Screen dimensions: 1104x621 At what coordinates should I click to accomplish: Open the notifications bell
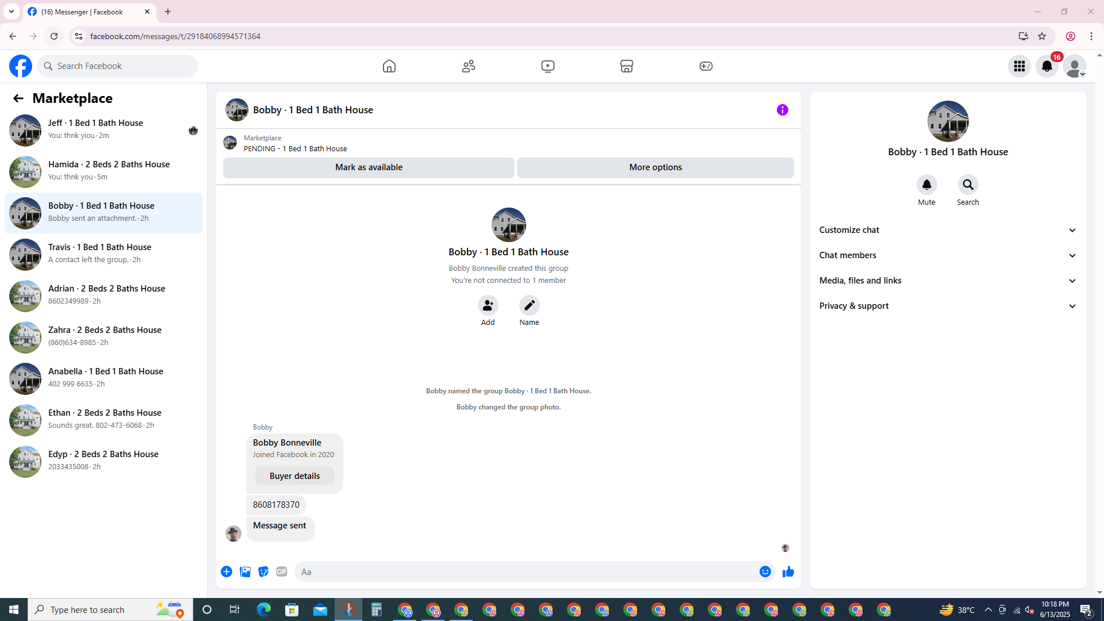coord(1047,66)
